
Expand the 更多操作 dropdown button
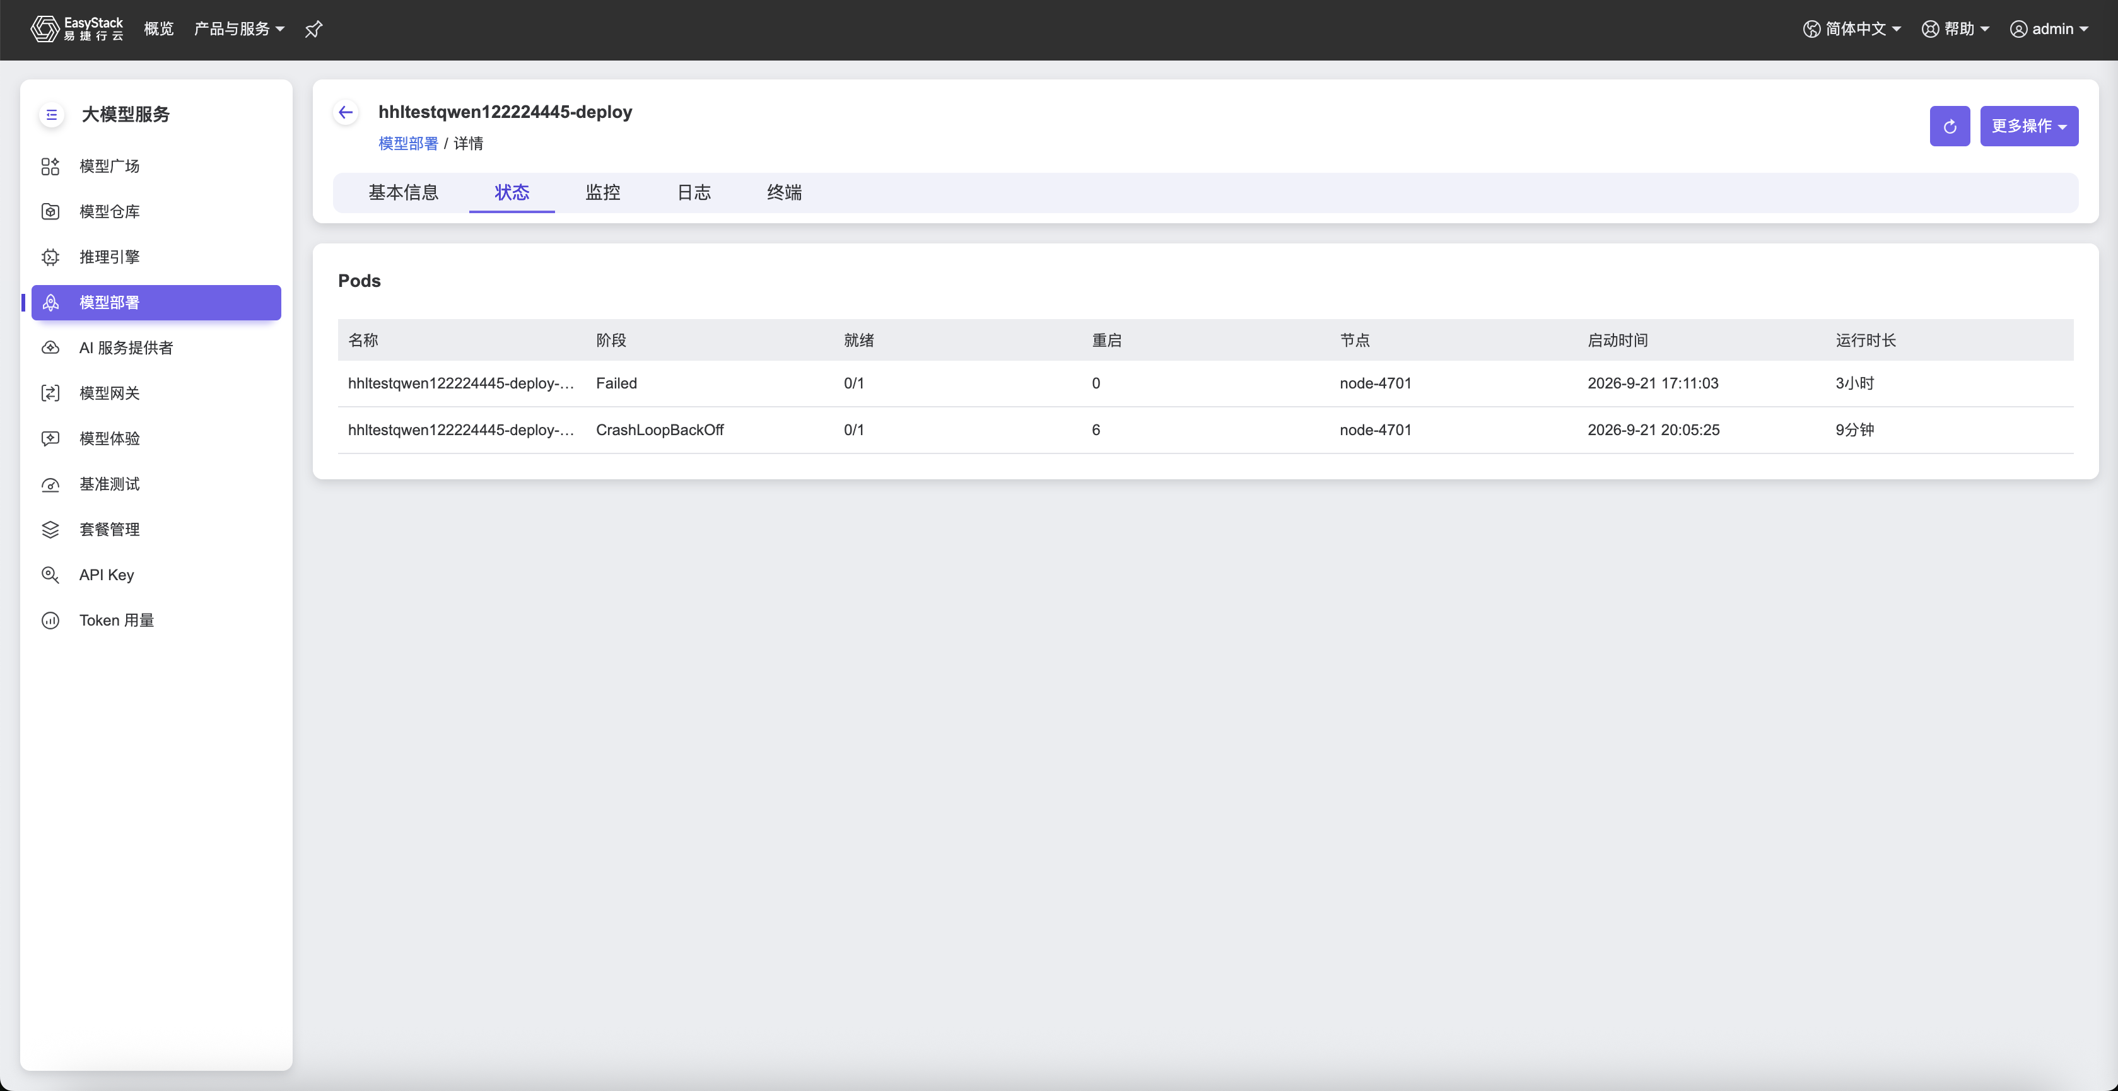point(2028,125)
